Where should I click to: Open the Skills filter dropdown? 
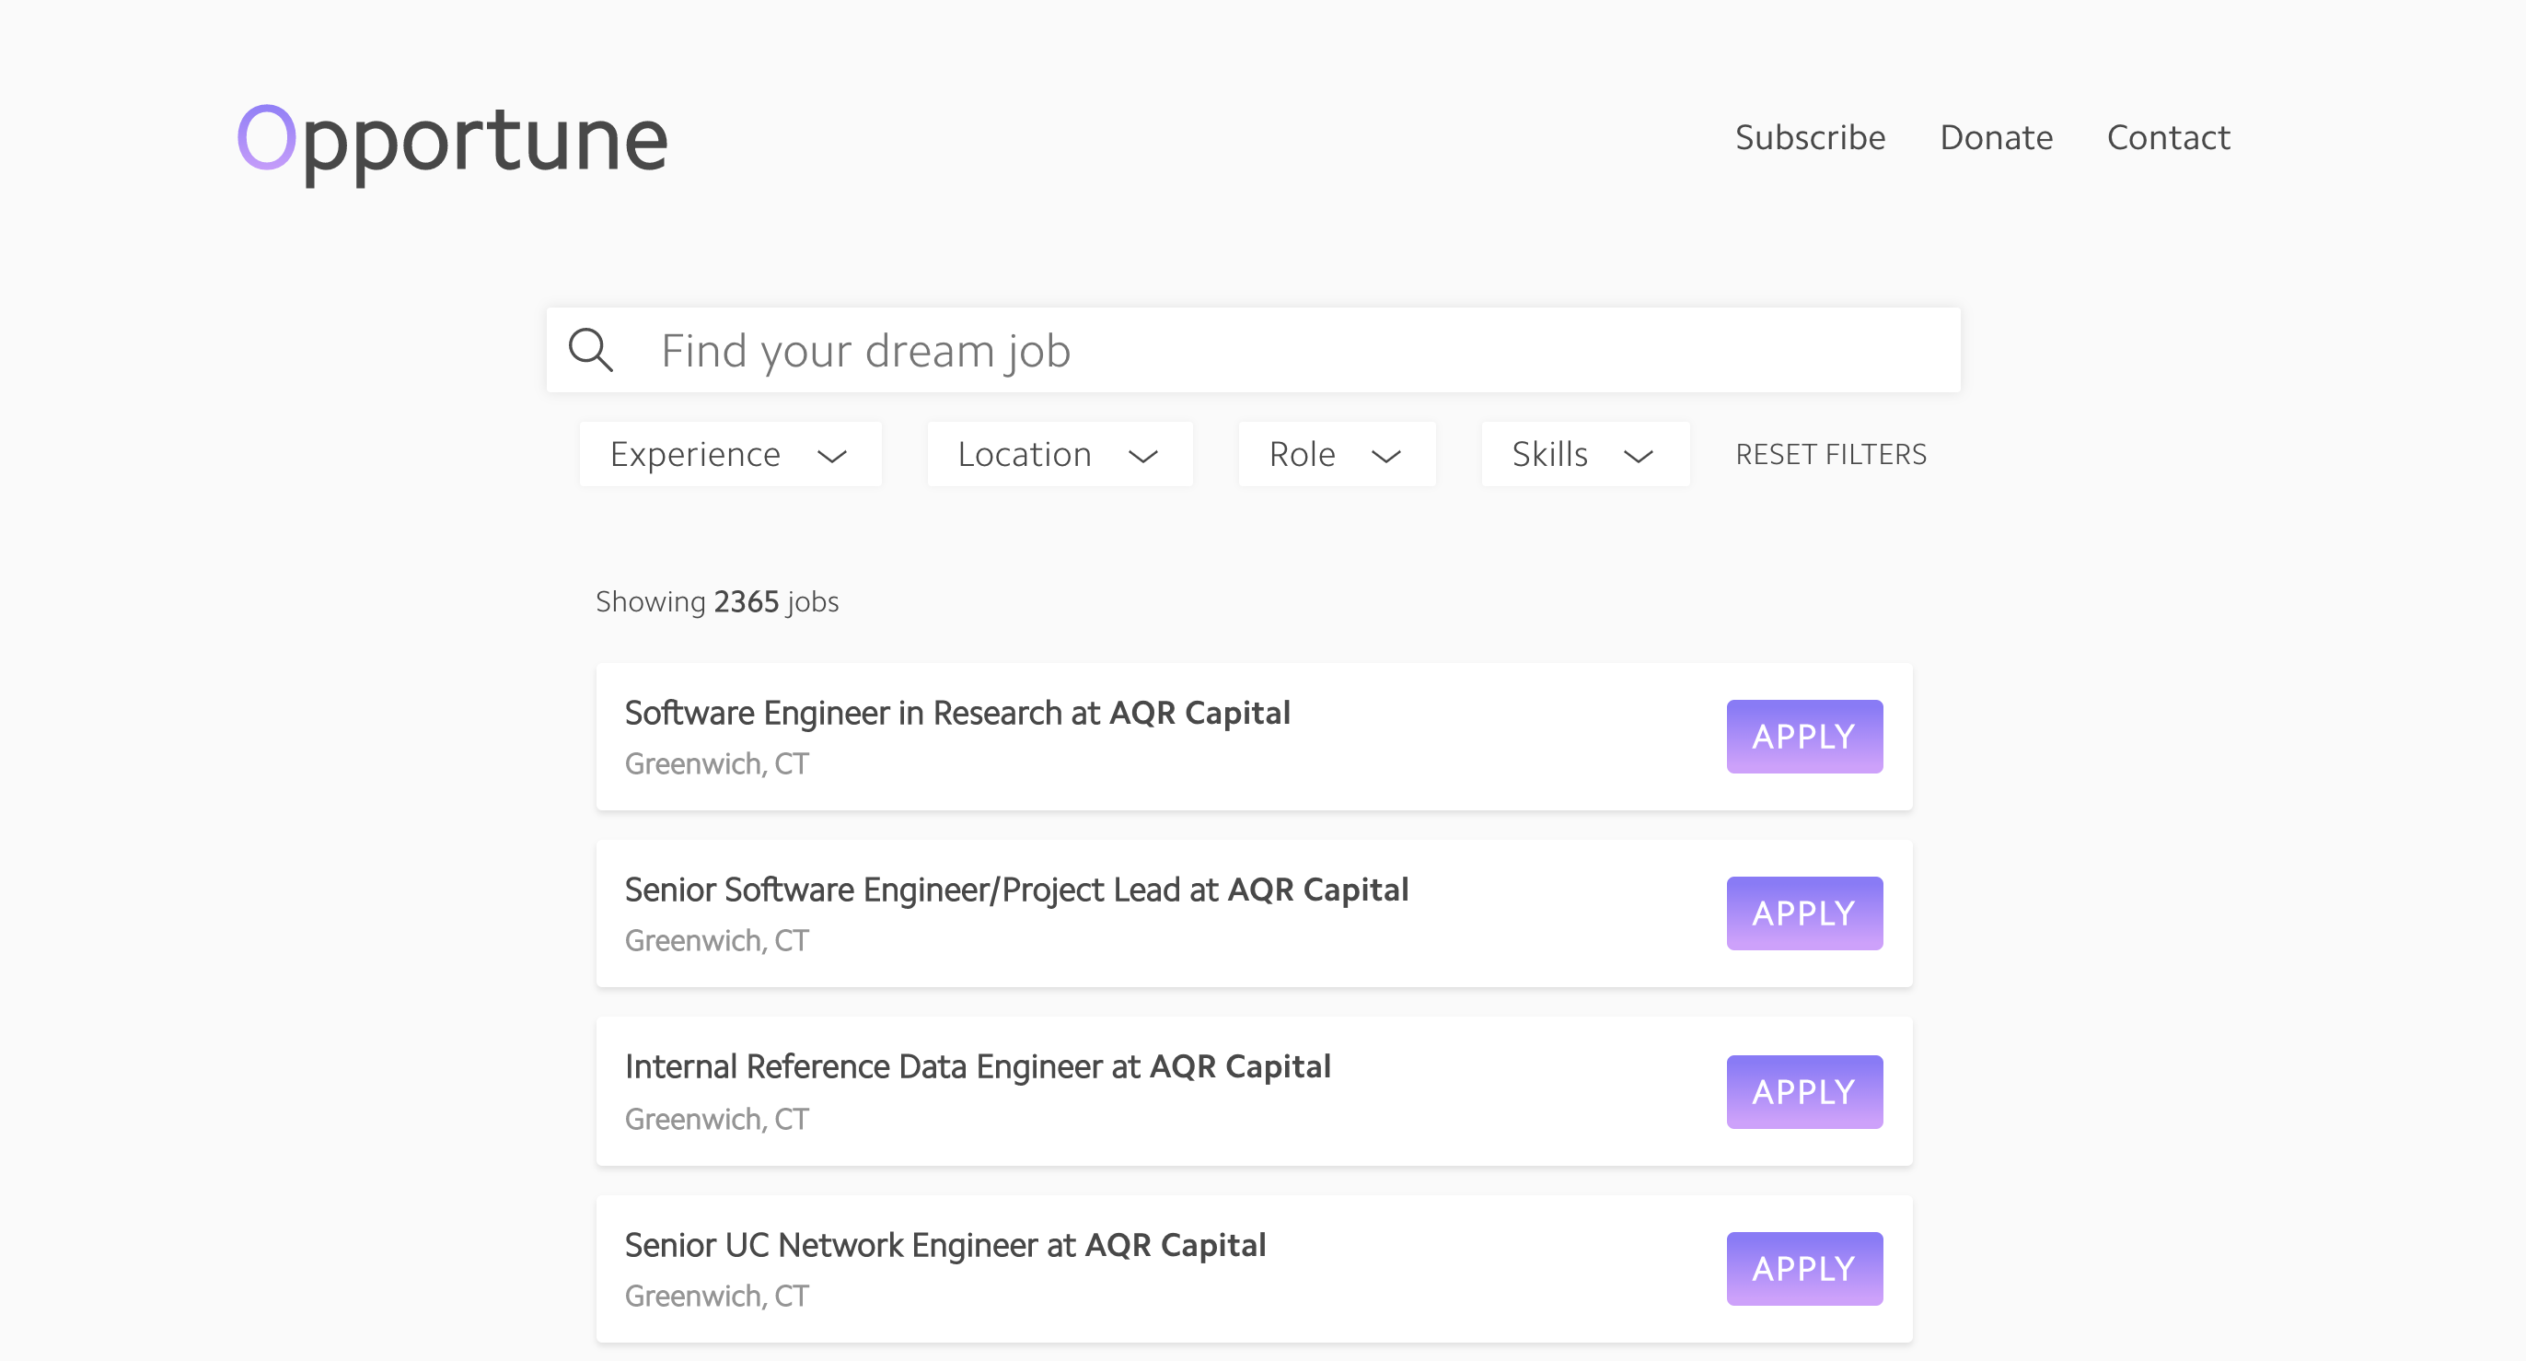pos(1582,454)
